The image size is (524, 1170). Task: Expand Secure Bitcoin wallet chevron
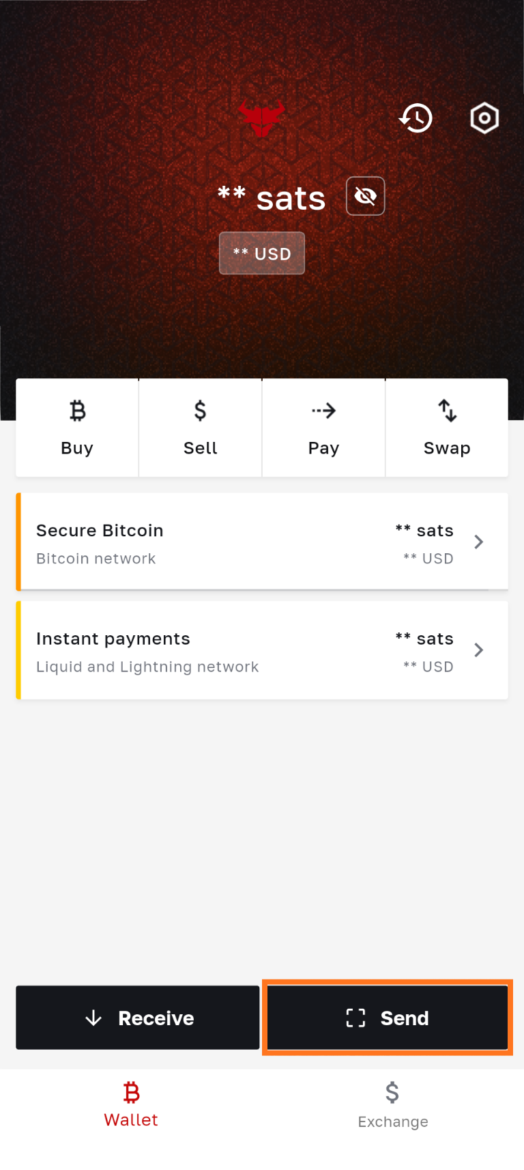(479, 542)
